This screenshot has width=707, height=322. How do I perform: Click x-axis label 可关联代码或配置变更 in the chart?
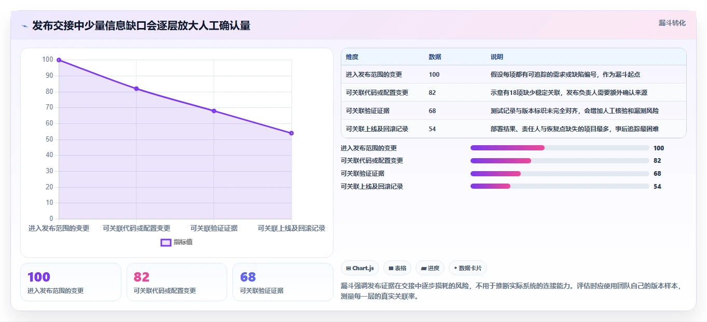(x=136, y=228)
